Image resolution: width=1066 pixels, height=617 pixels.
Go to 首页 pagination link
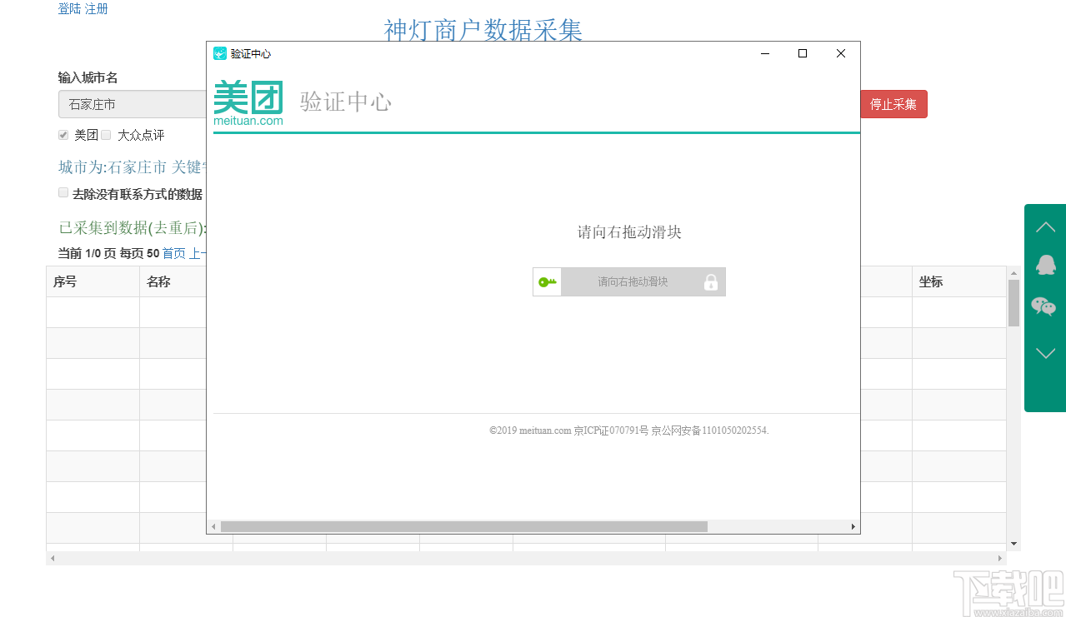click(x=174, y=253)
